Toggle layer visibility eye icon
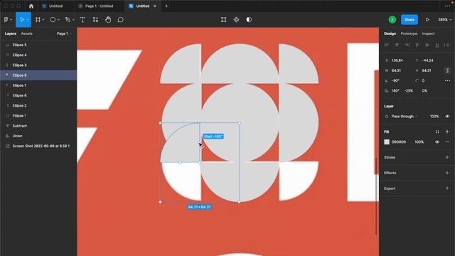The height and width of the screenshot is (256, 455). point(447,117)
